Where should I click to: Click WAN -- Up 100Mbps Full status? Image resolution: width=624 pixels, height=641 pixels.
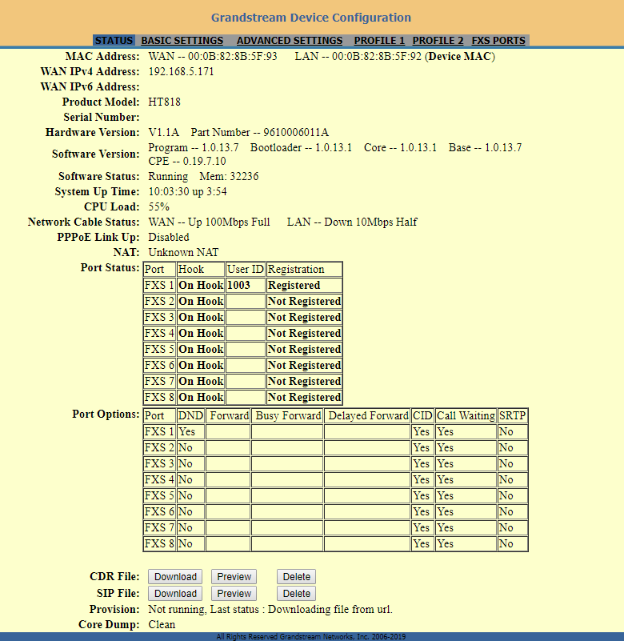point(209,222)
